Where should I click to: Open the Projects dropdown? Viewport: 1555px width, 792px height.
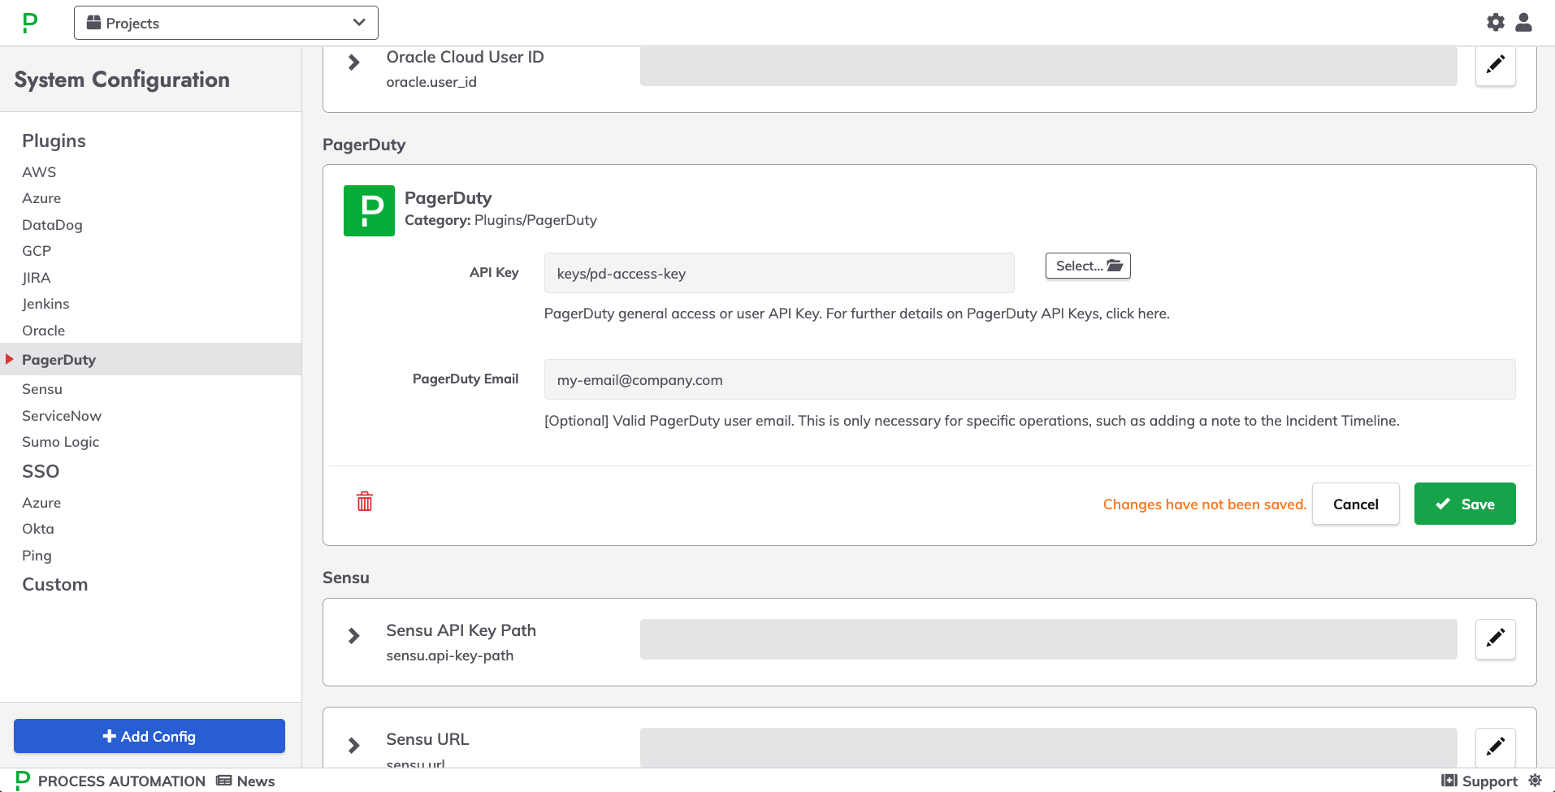pos(226,23)
